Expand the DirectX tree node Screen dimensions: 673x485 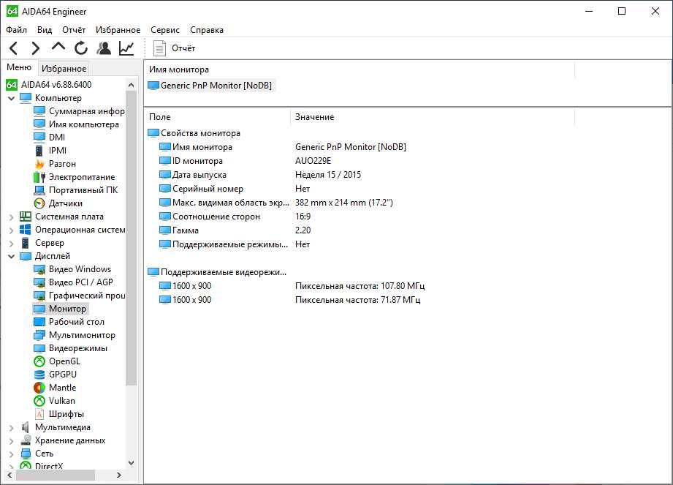click(x=12, y=467)
